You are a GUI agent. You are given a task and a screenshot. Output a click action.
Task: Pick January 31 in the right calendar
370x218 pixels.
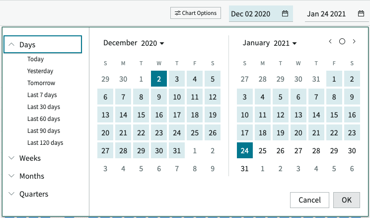pyautogui.click(x=245, y=168)
